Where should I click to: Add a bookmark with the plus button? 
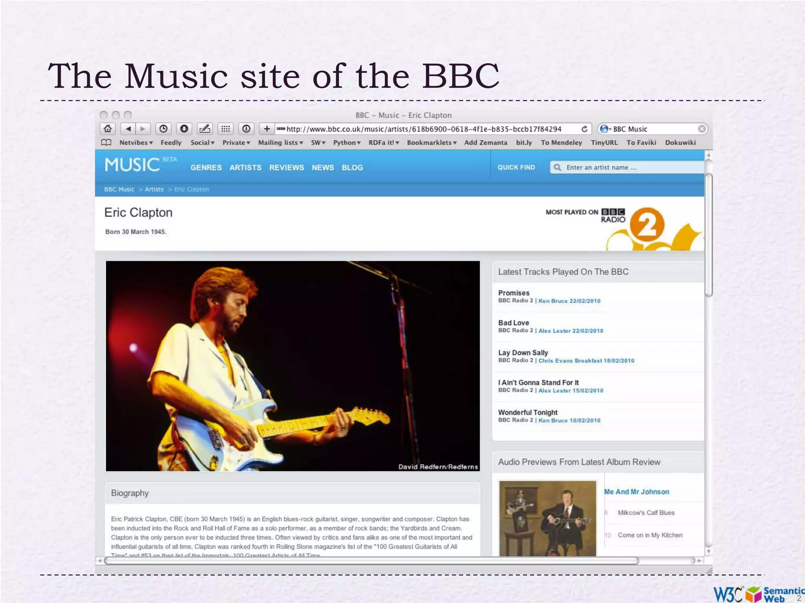point(266,129)
